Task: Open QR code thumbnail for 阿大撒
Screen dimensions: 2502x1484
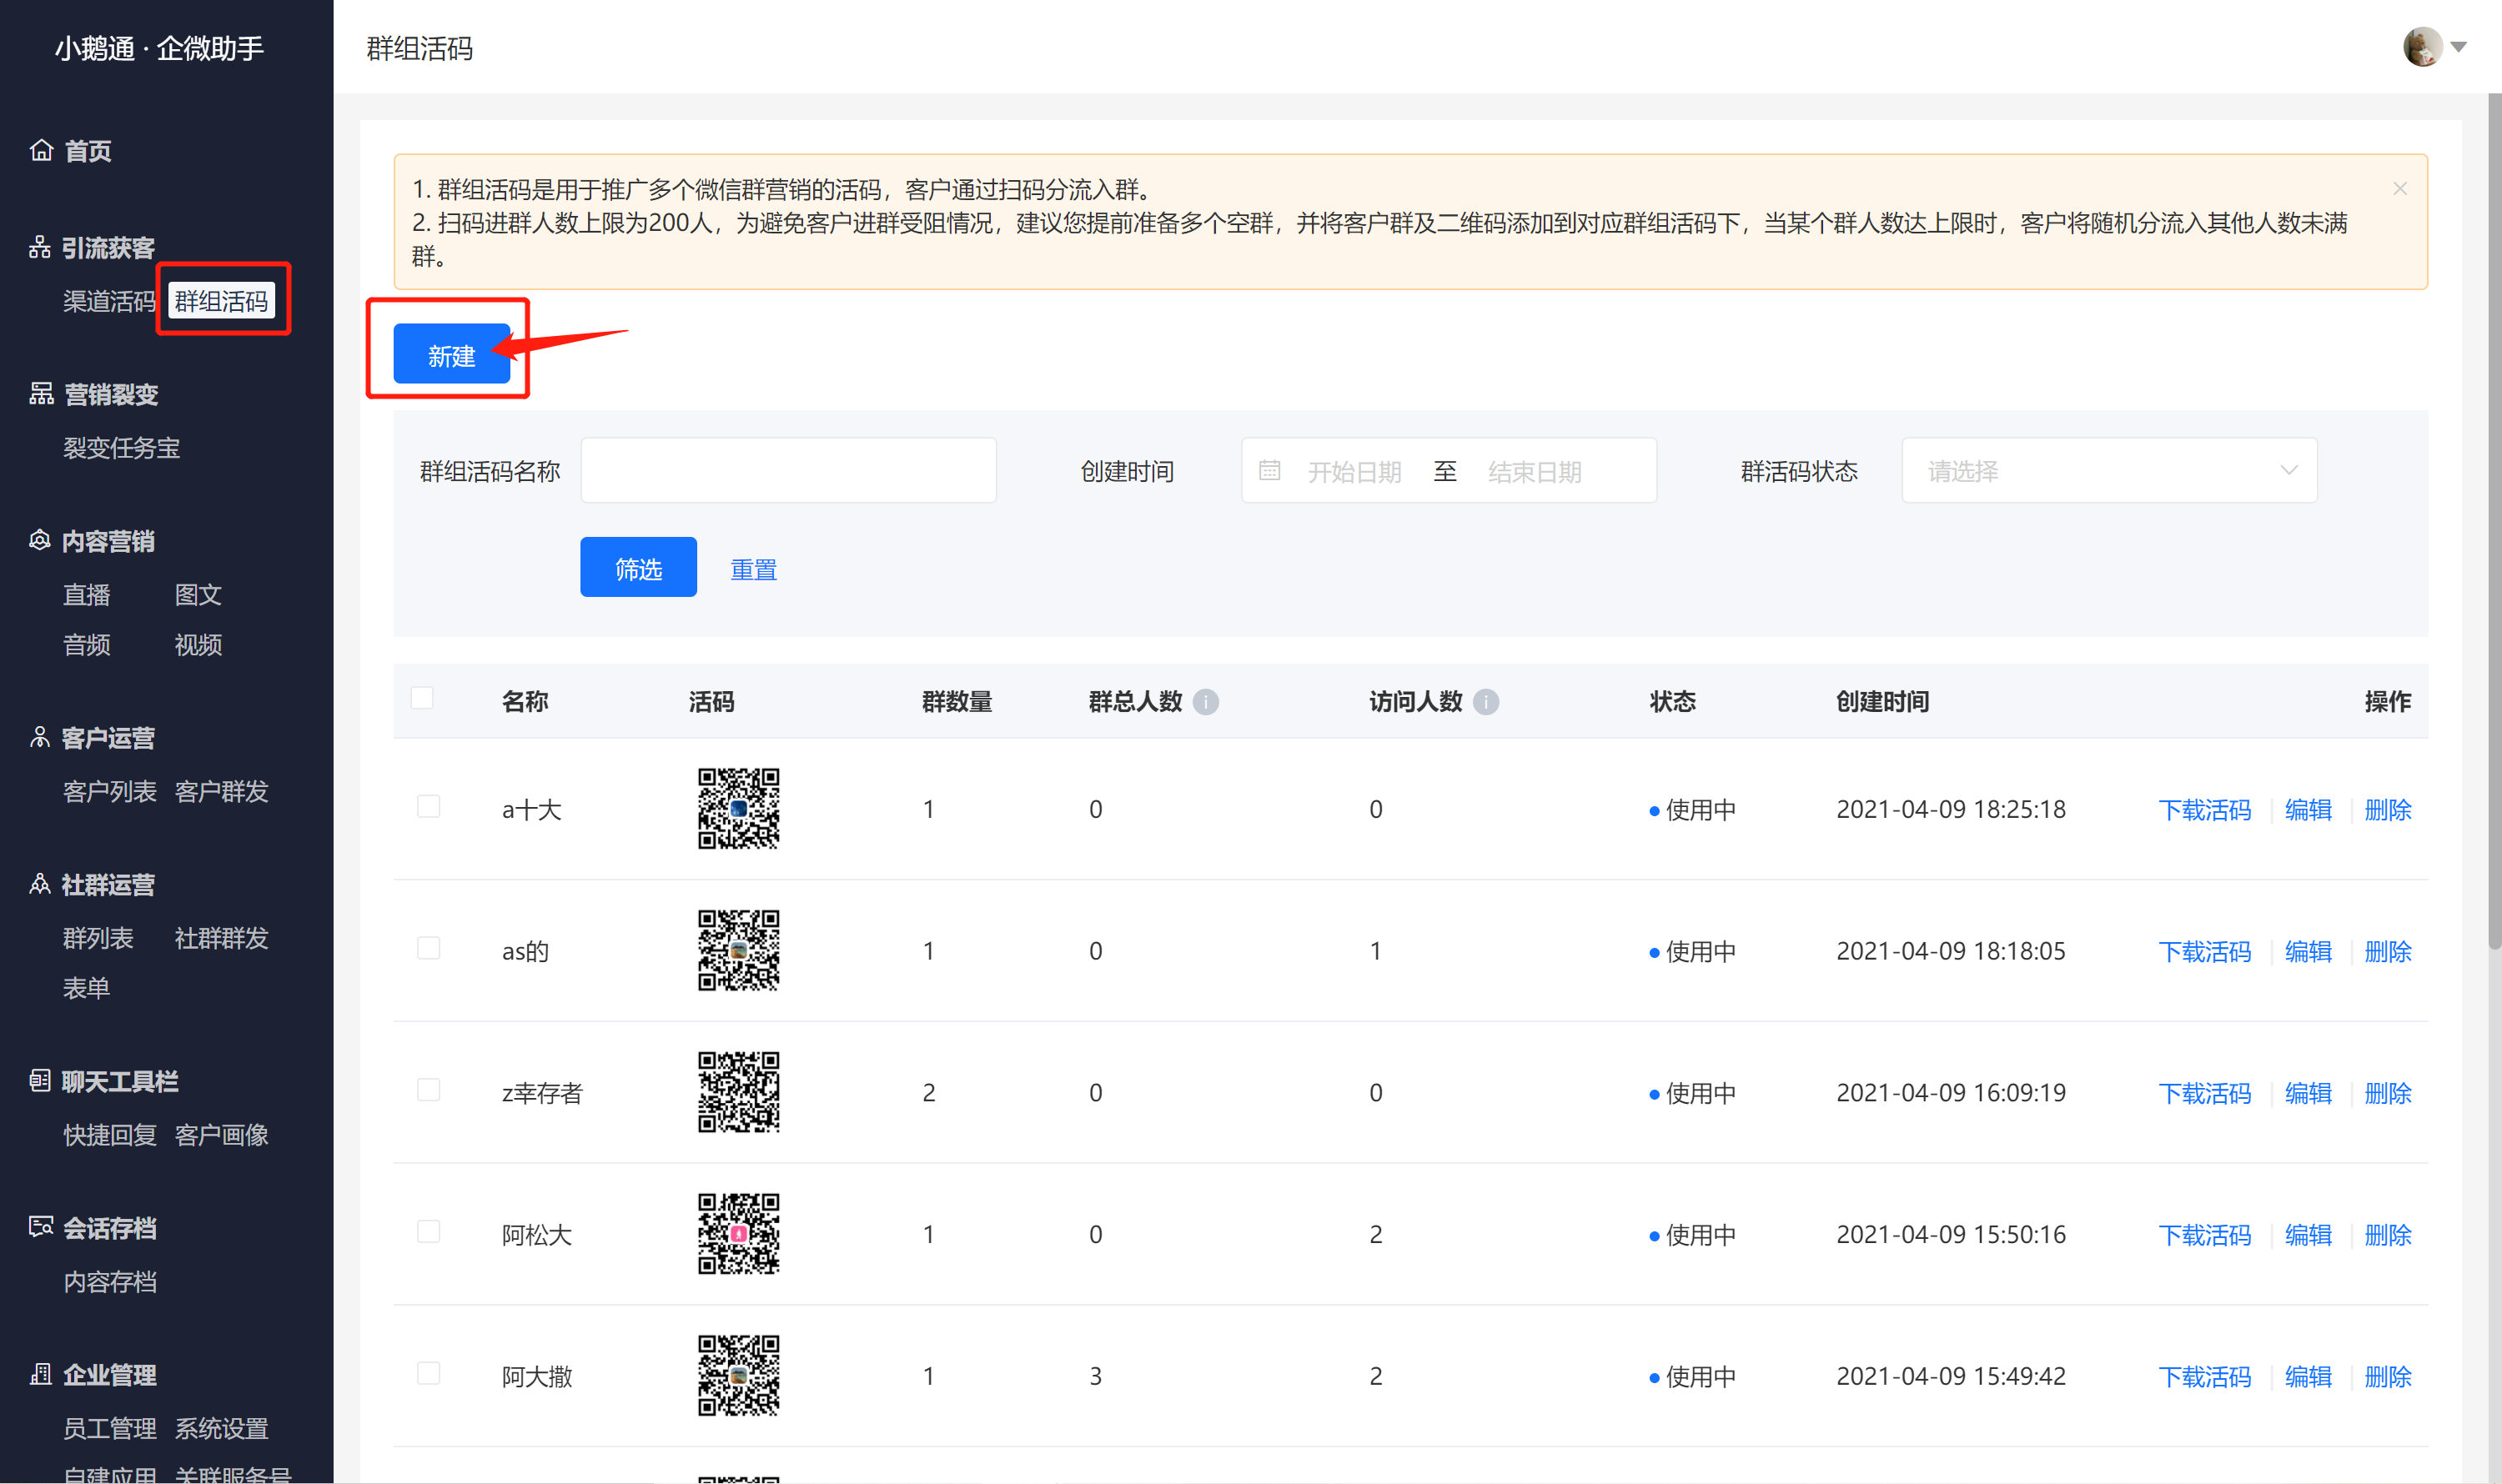Action: tap(738, 1376)
